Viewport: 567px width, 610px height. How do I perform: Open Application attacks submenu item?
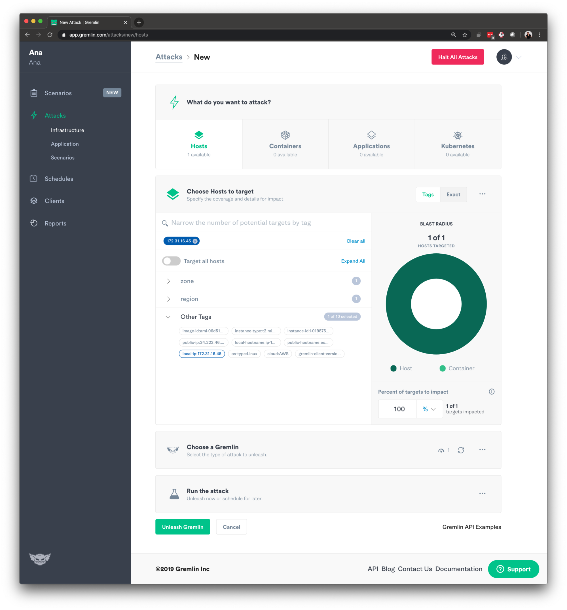click(65, 144)
